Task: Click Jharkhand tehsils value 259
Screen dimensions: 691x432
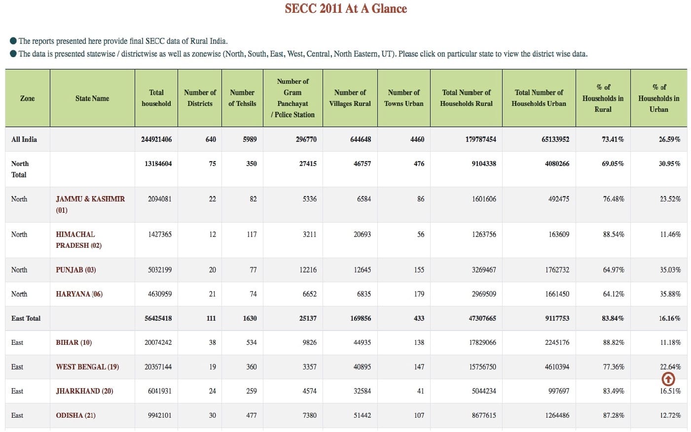Action: pyautogui.click(x=252, y=391)
